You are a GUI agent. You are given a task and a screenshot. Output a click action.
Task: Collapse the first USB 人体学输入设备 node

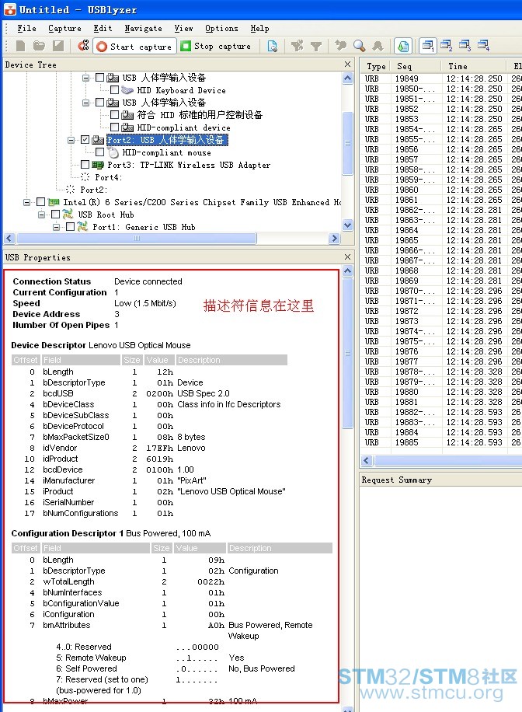85,78
